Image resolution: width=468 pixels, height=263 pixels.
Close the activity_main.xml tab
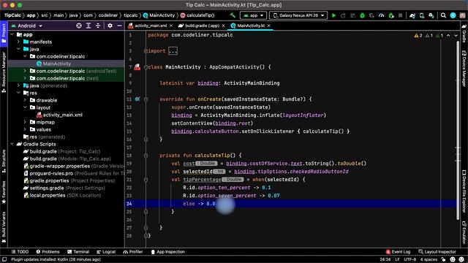click(x=171, y=26)
